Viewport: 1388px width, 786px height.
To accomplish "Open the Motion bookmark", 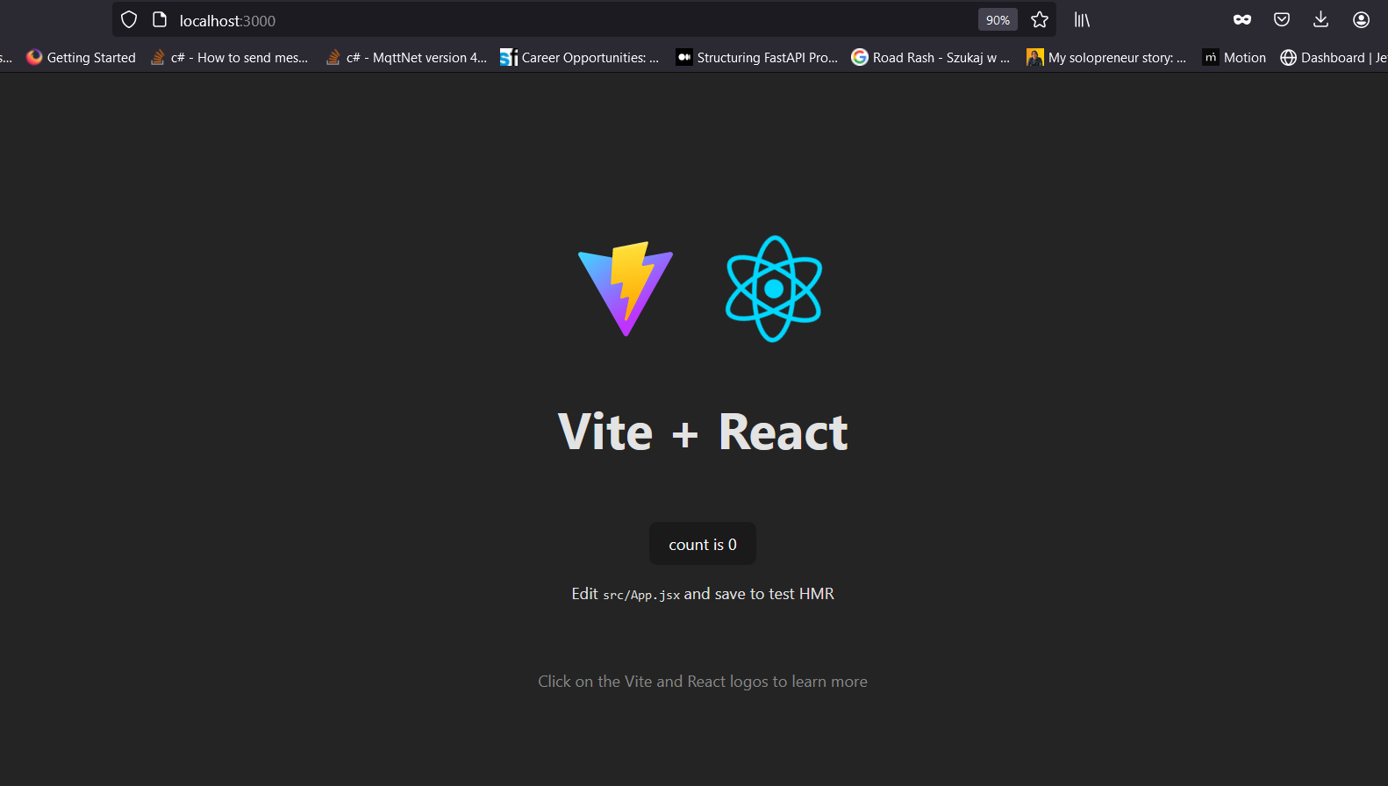I will (1234, 57).
